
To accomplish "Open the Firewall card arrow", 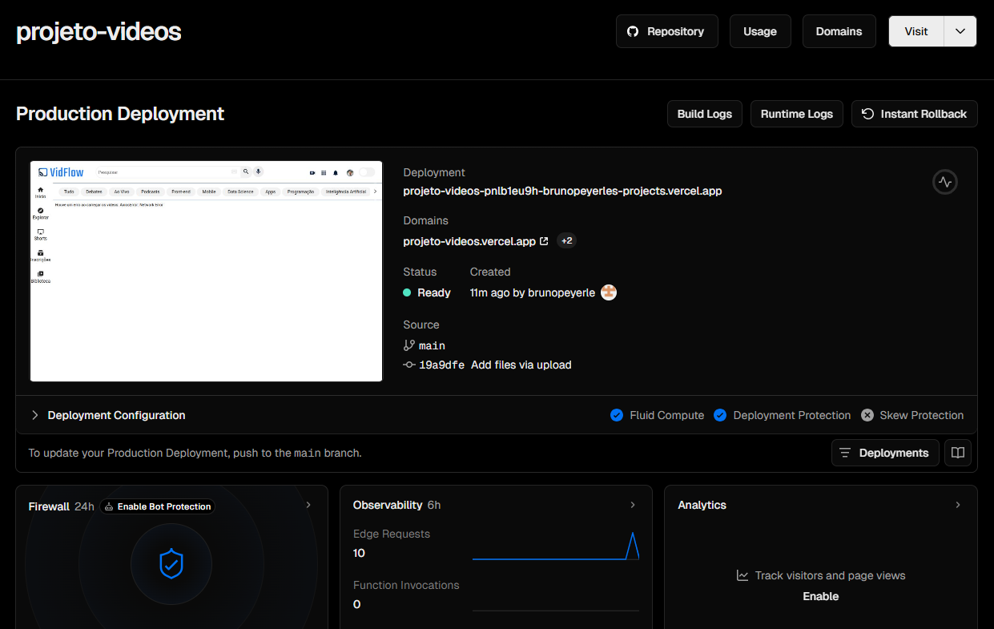I will (x=308, y=505).
